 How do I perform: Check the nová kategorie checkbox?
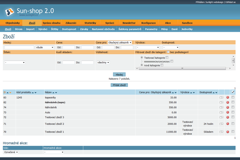[x=162, y=65]
